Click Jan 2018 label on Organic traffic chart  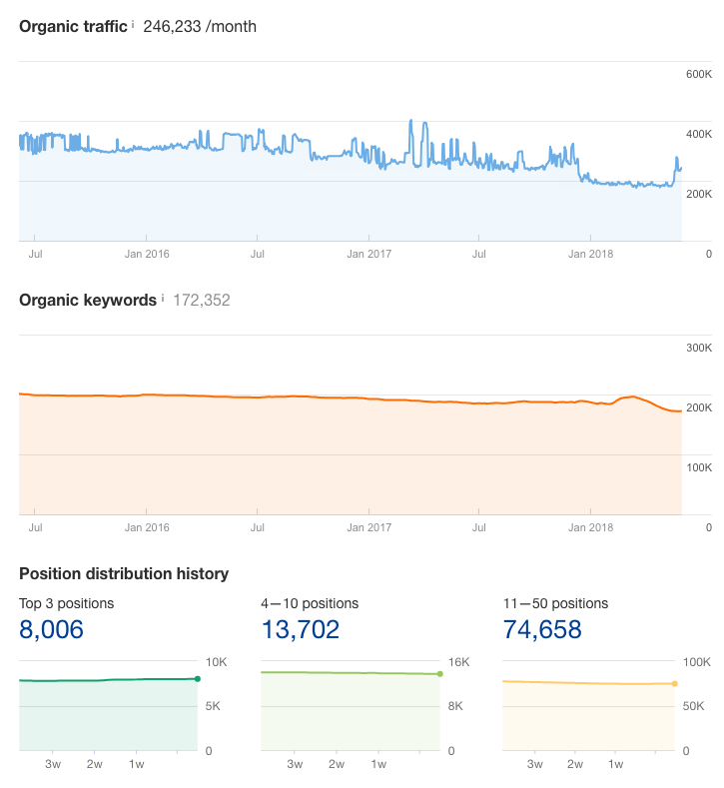pyautogui.click(x=590, y=255)
